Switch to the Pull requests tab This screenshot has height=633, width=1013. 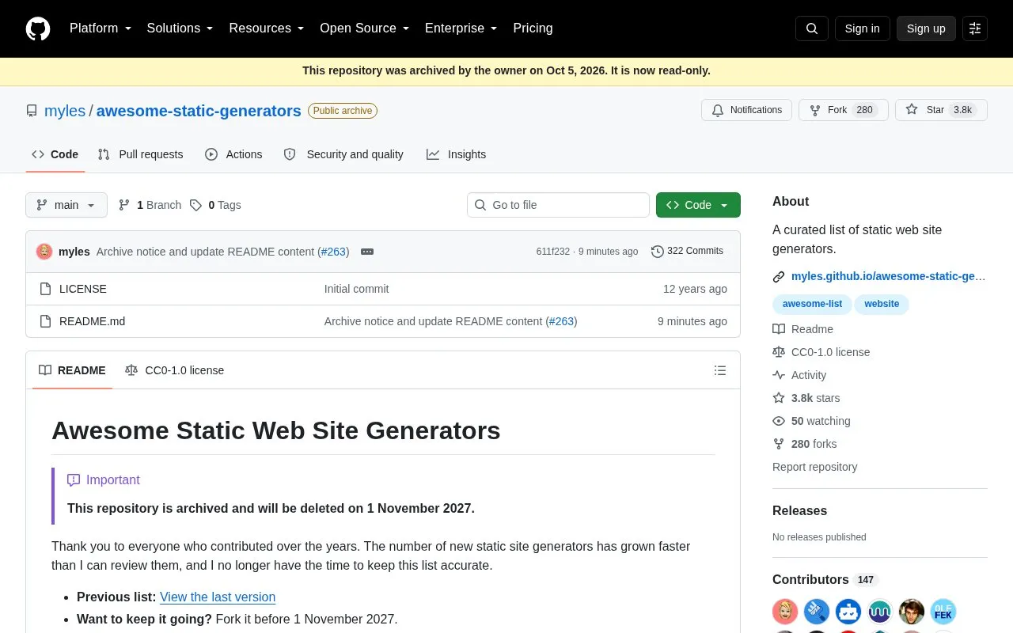[140, 154]
